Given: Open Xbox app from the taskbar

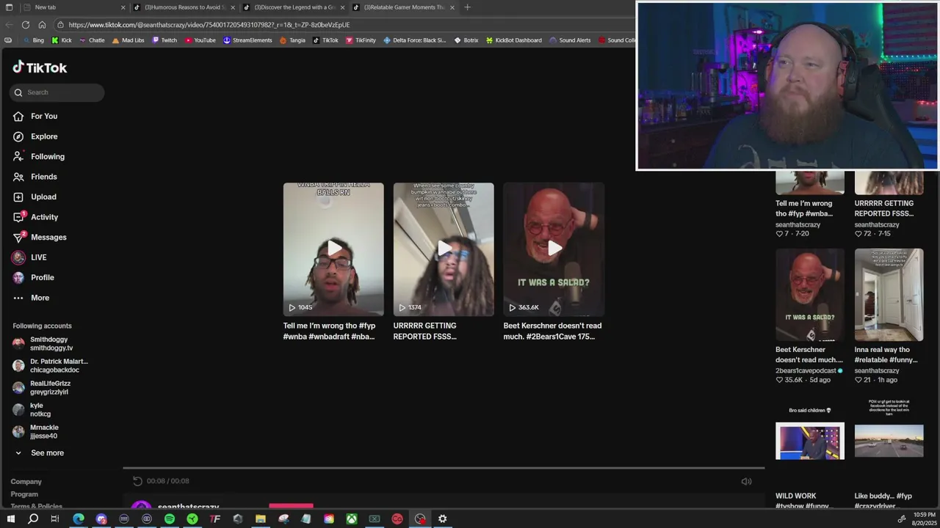Looking at the screenshot, I should coord(352,518).
